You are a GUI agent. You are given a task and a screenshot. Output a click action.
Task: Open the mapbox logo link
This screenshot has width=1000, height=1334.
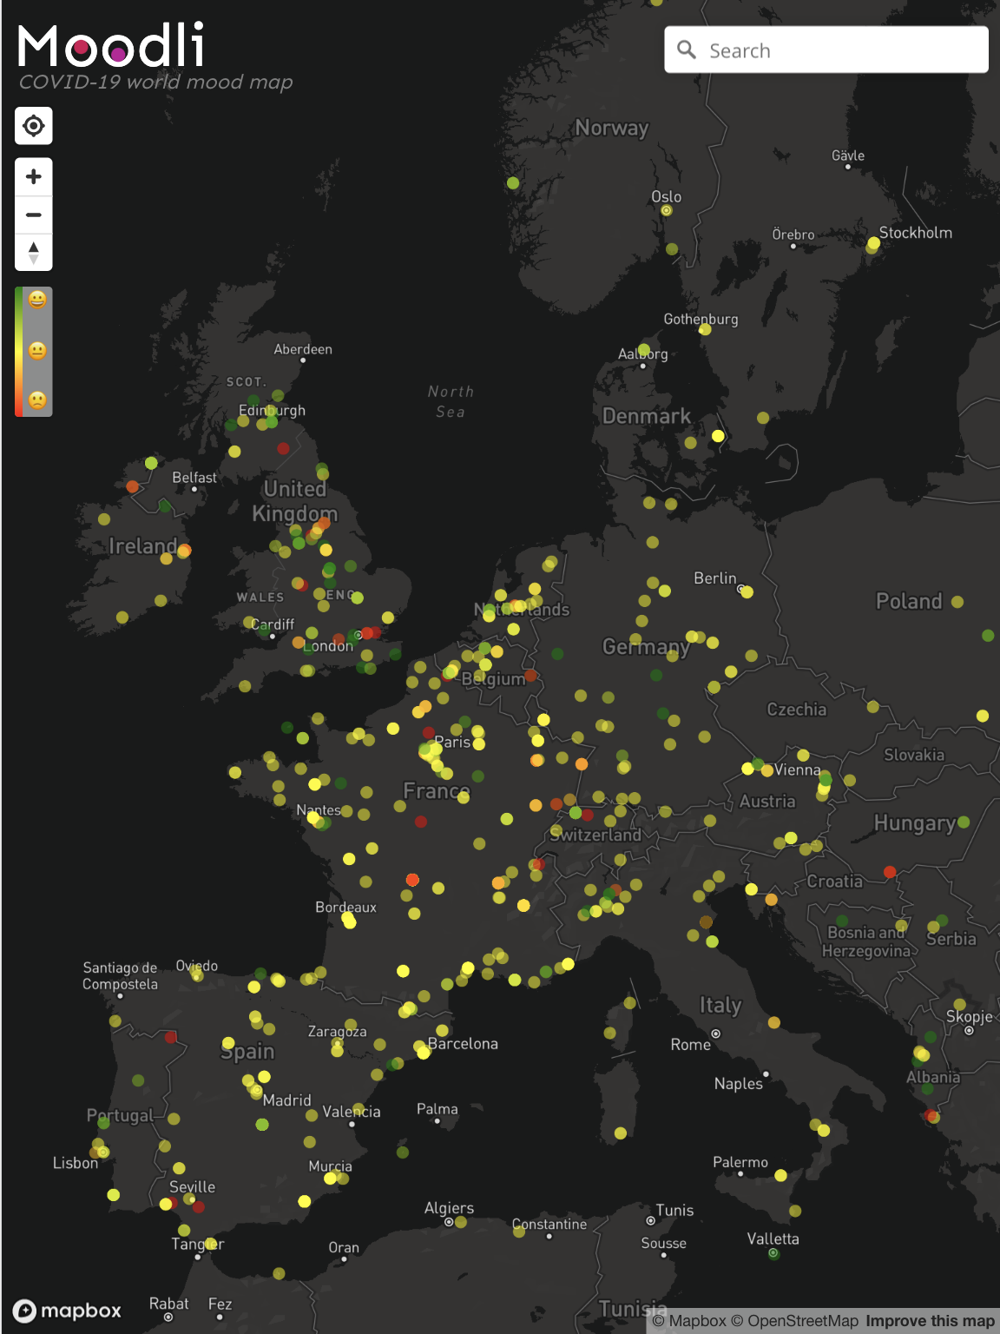coord(67,1311)
